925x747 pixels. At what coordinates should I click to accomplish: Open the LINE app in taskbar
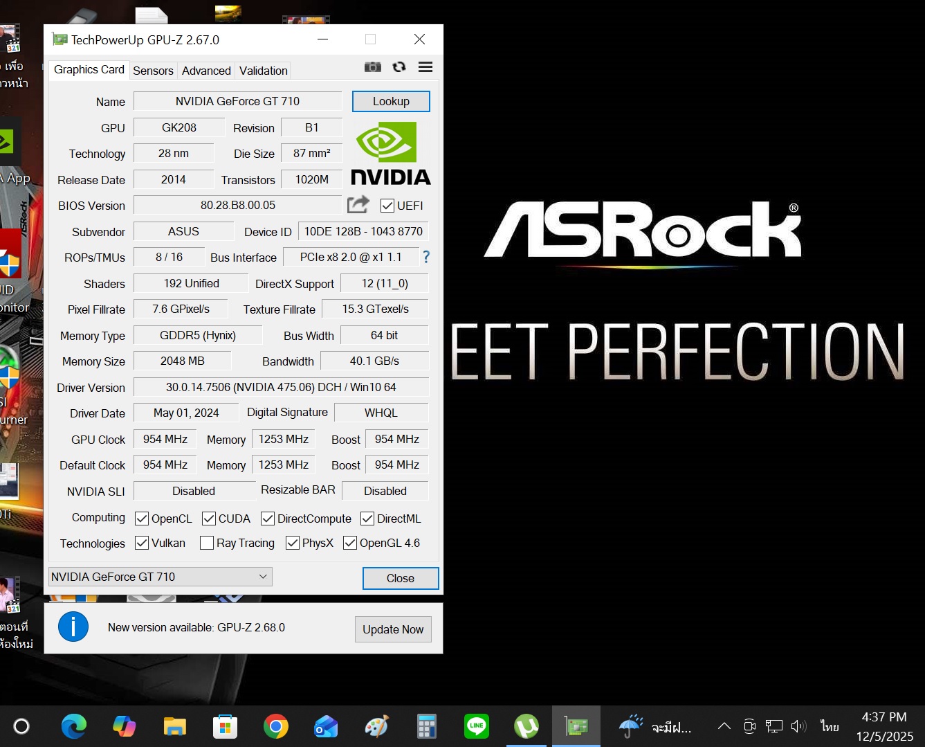point(476,726)
